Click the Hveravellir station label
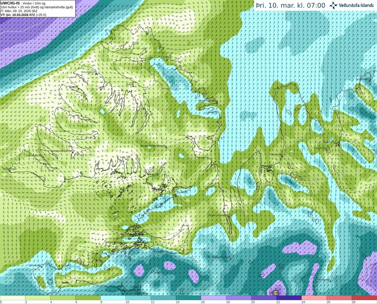 click(323, 279)
